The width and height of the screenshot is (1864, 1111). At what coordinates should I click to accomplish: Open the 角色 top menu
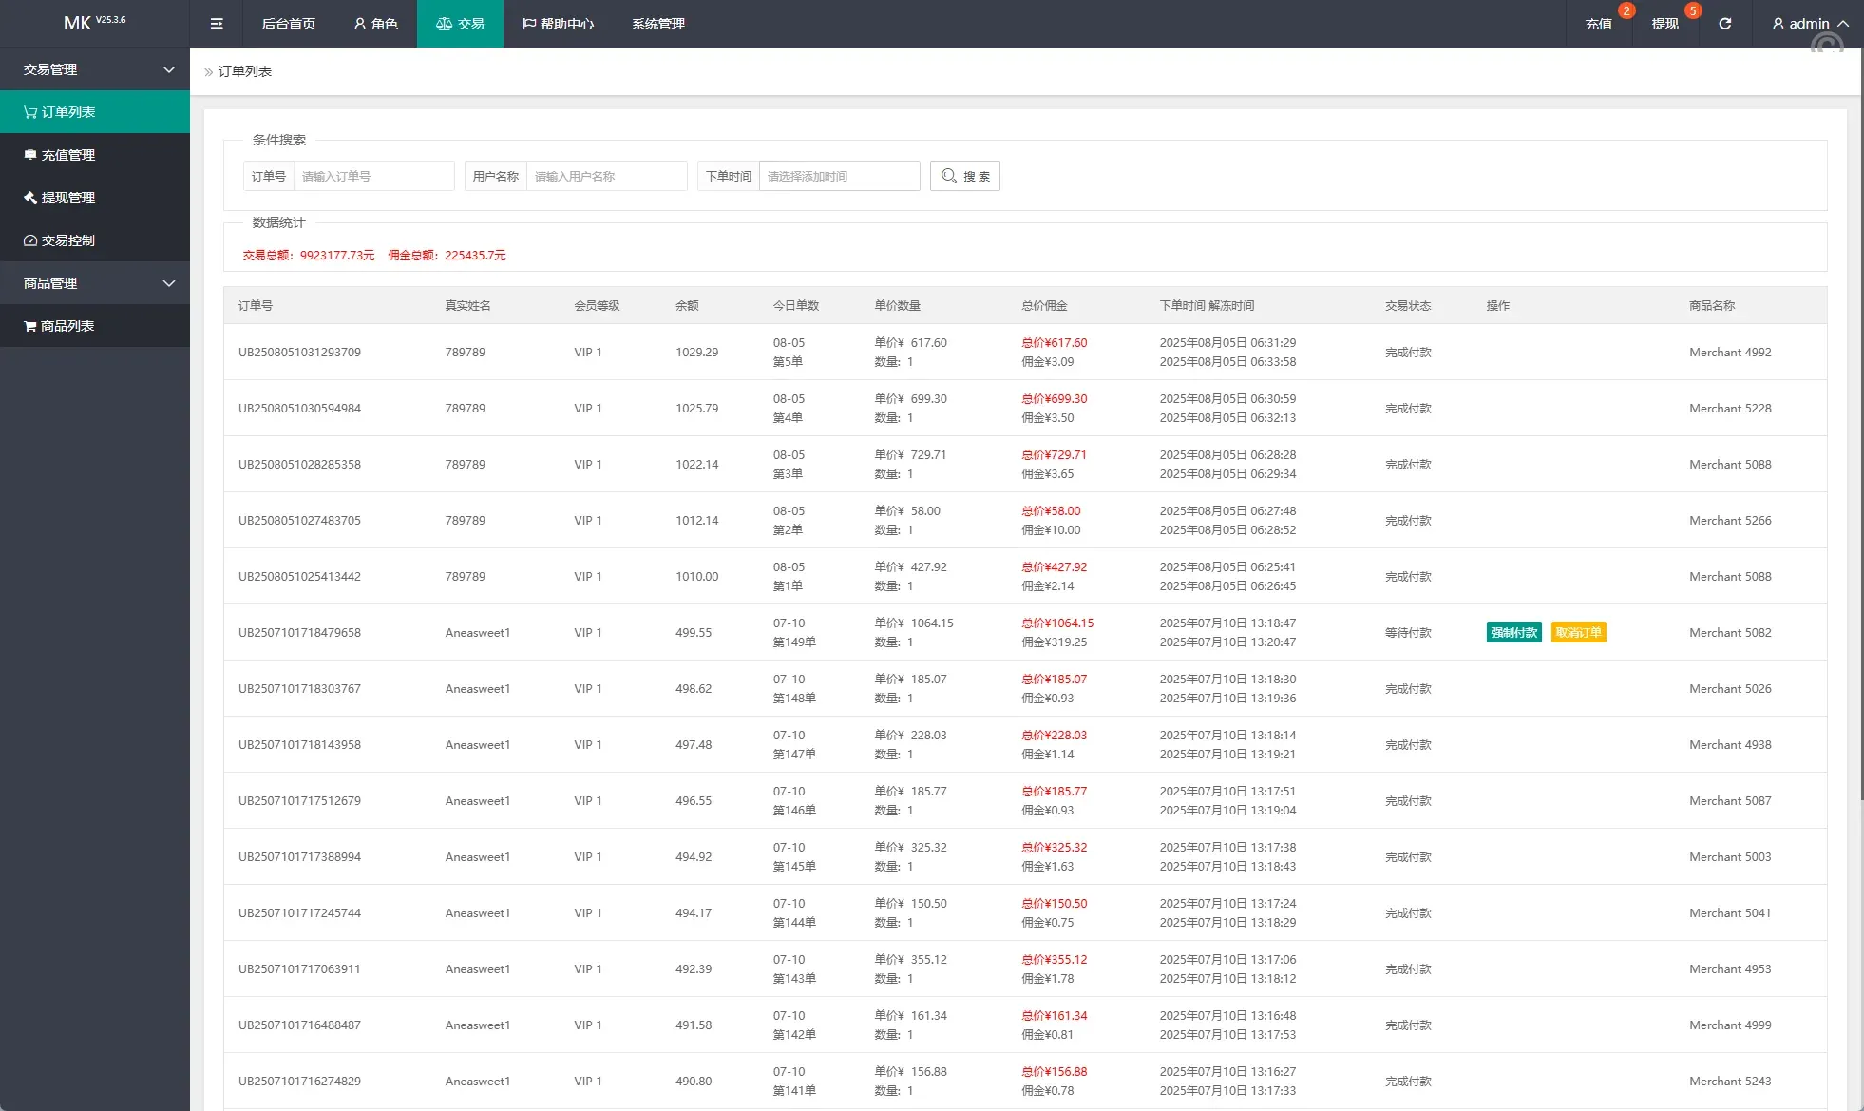(x=375, y=24)
